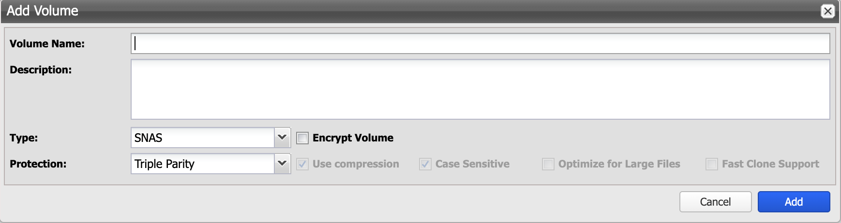
Task: Click the Add Volume title bar
Action: tap(387, 11)
